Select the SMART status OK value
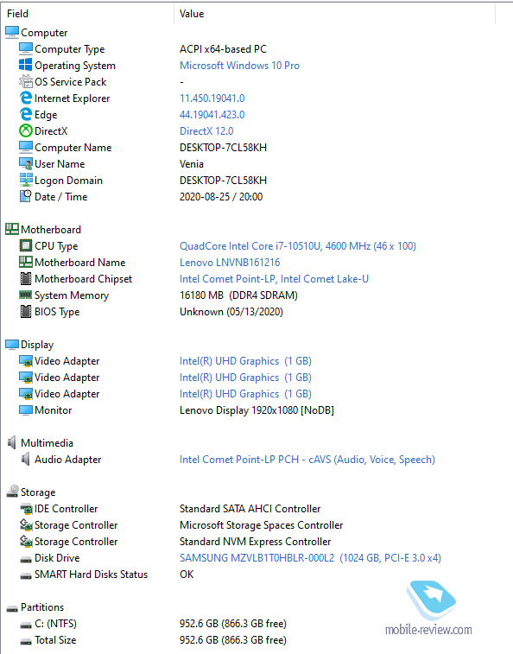Viewport: 513px width, 654px height. (x=187, y=575)
